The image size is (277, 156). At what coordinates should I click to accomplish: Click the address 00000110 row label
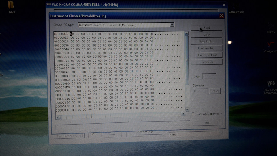click(x=63, y=99)
